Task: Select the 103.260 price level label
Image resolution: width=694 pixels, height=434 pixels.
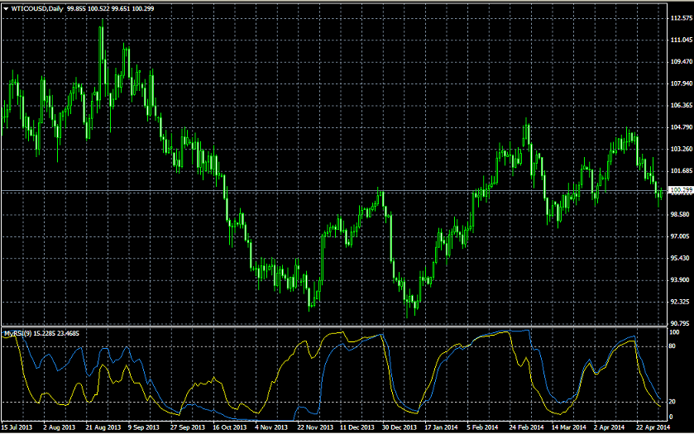Action: [681, 149]
